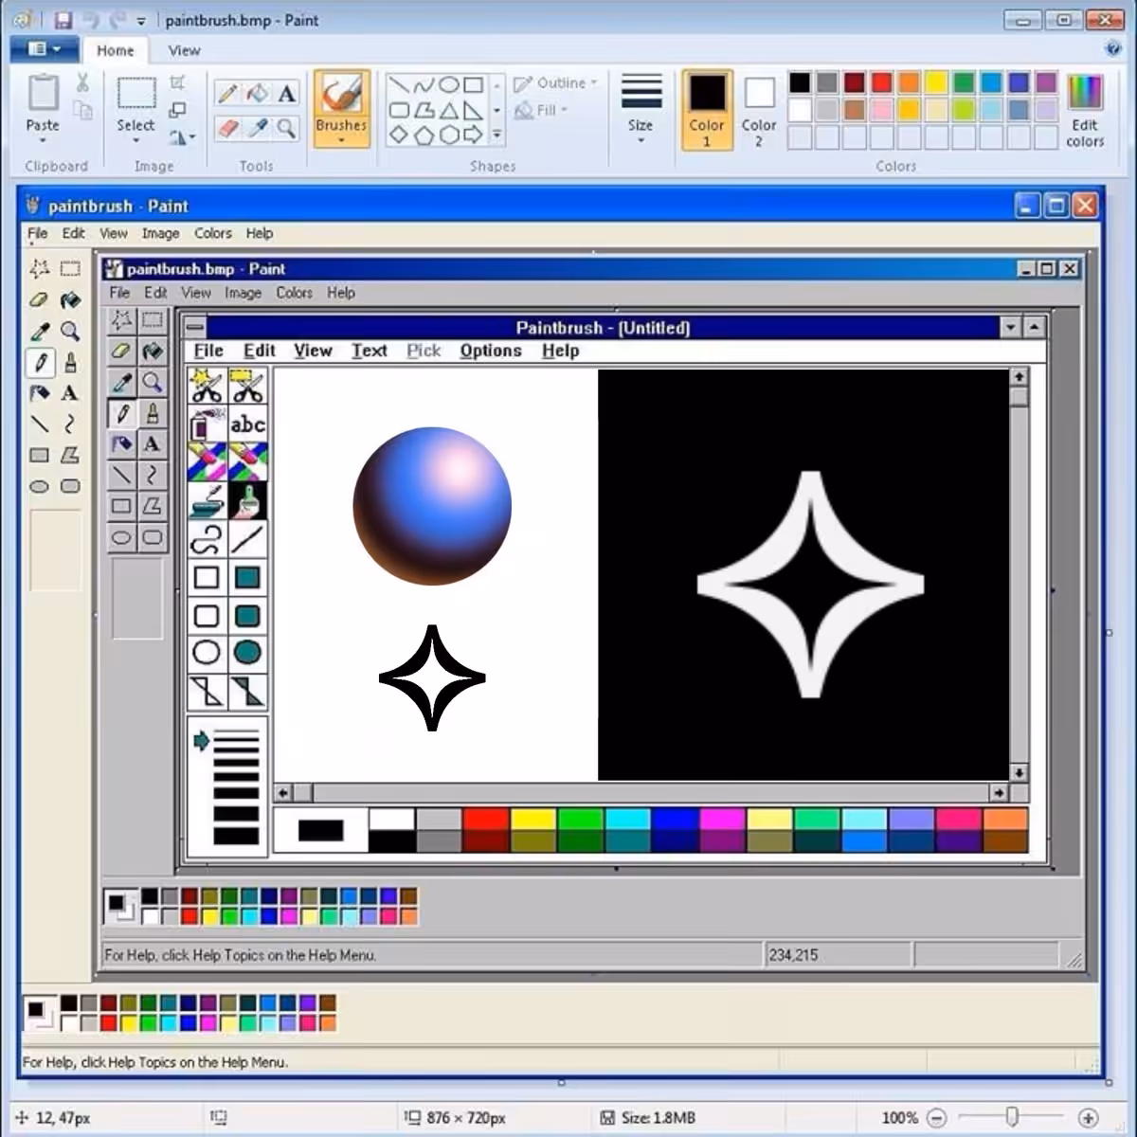1137x1137 pixels.
Task: Open Image menu in paintbrush.bmp window
Action: [243, 293]
